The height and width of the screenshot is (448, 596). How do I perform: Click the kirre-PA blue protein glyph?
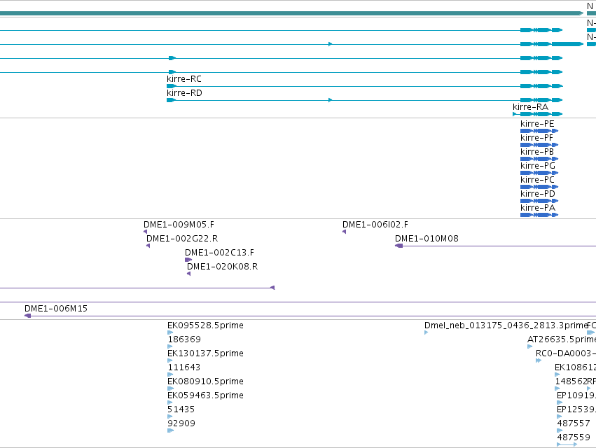click(x=539, y=215)
